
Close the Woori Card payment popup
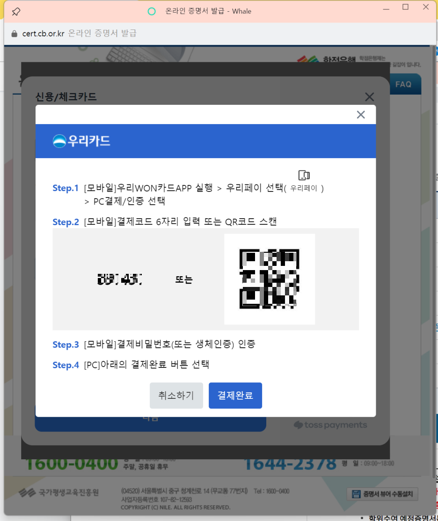tap(361, 115)
